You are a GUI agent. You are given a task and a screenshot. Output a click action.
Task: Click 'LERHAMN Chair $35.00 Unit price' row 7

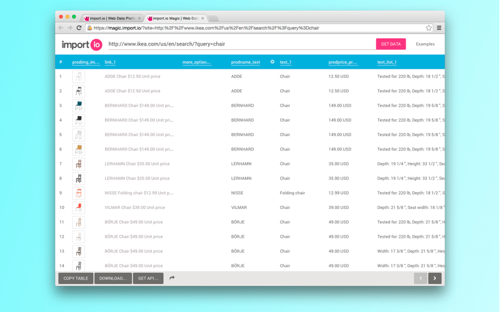[x=137, y=163]
